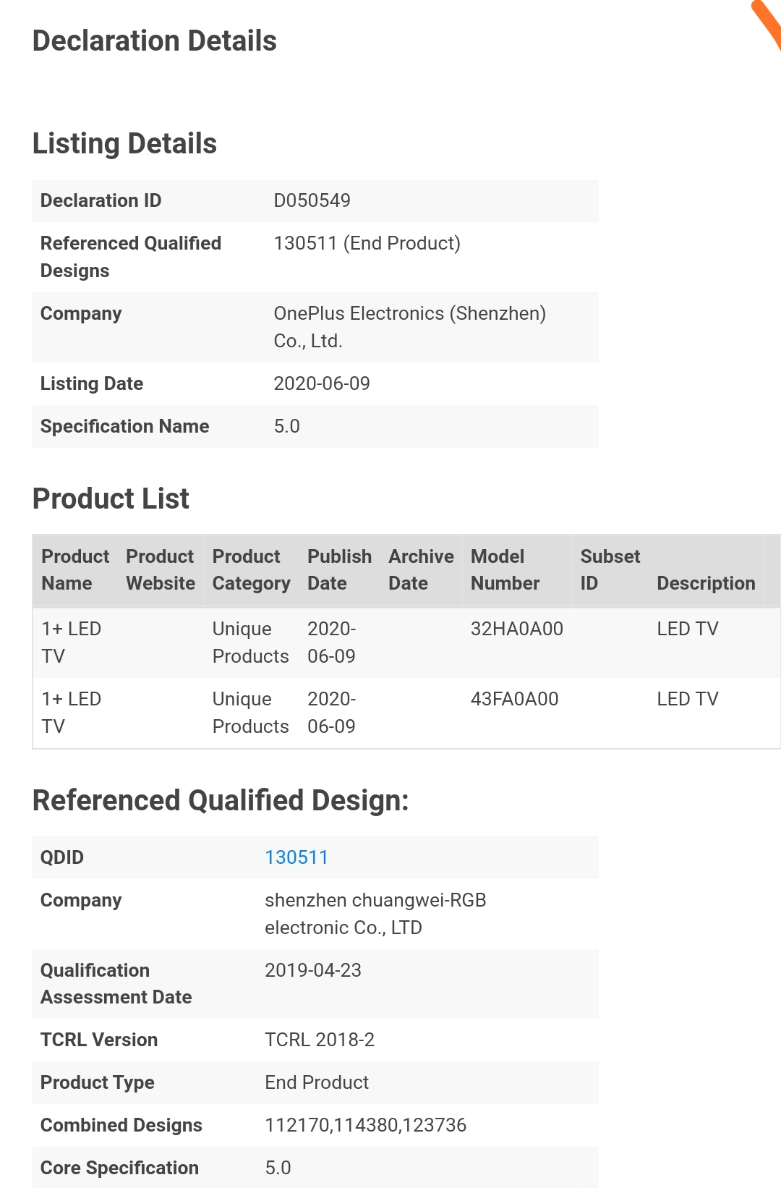Click the Declaration Details heading
781x1188 pixels.
155,41
